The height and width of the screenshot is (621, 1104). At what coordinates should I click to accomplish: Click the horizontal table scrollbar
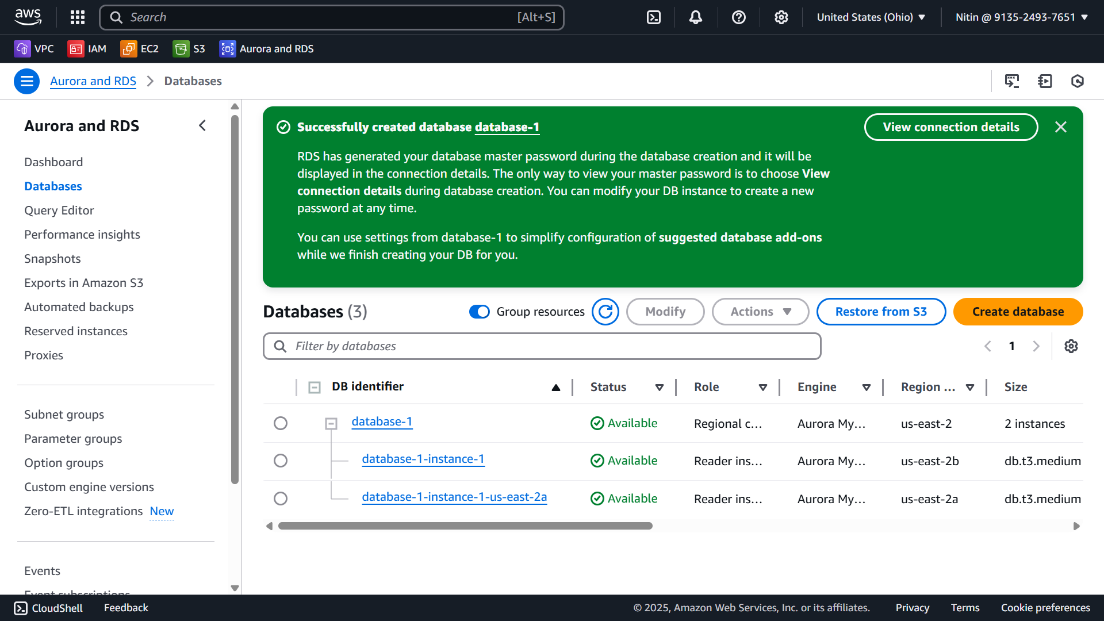pyautogui.click(x=465, y=526)
